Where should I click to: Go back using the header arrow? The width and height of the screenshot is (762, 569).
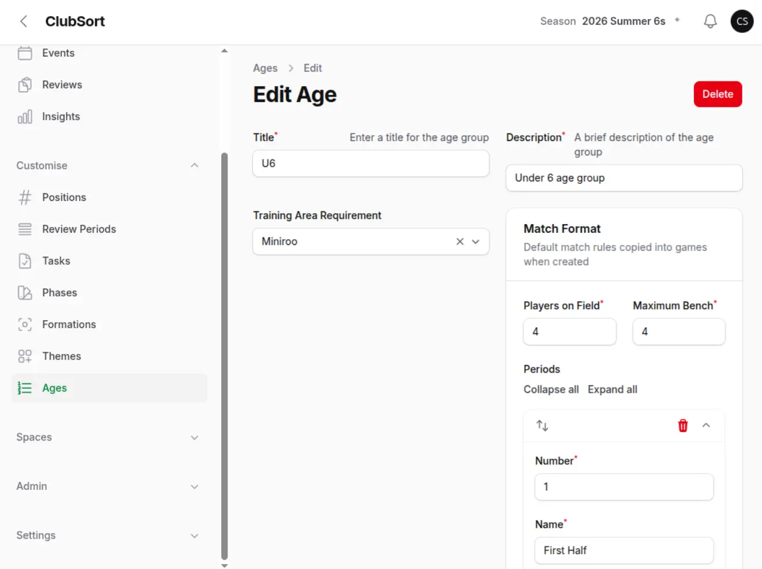pos(24,21)
